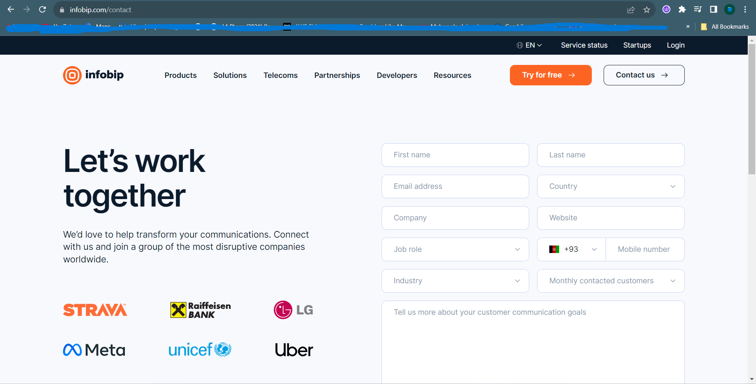Image resolution: width=756 pixels, height=384 pixels.
Task: Go back to the previous browser page
Action: point(11,9)
